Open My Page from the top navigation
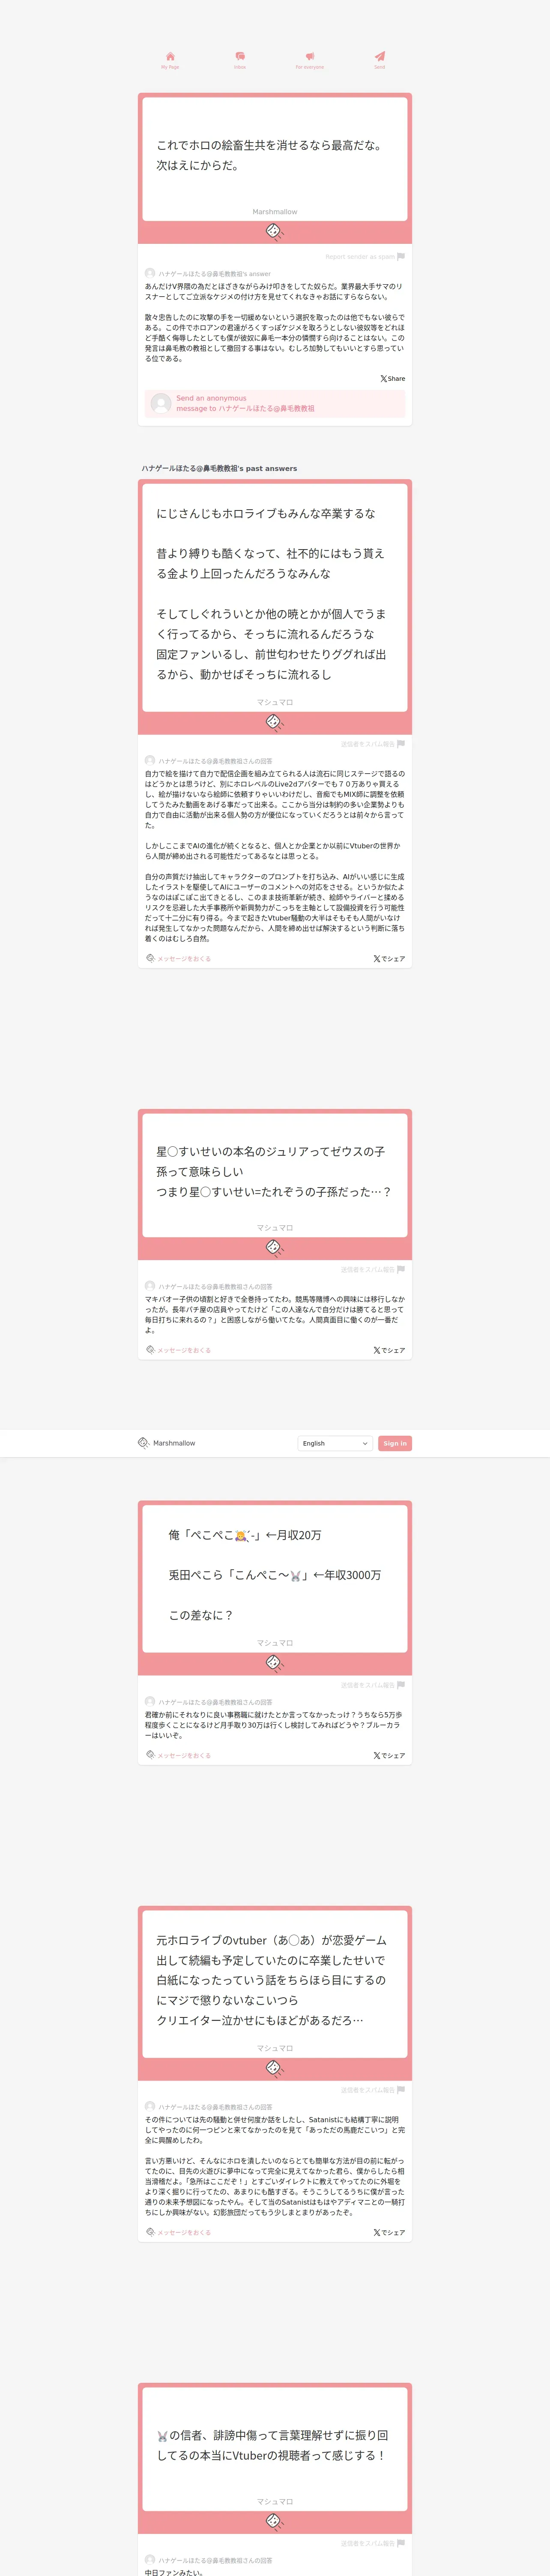This screenshot has height=2576, width=550. (170, 60)
